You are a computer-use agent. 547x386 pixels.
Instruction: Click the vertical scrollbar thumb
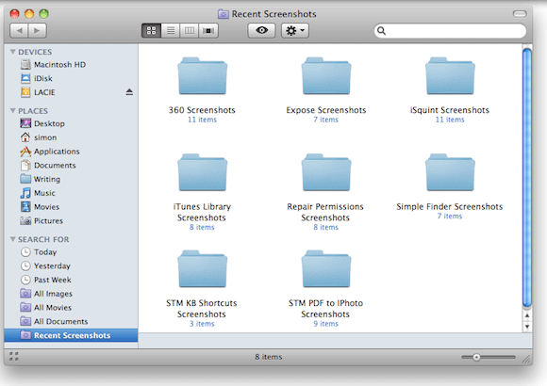tap(527, 178)
